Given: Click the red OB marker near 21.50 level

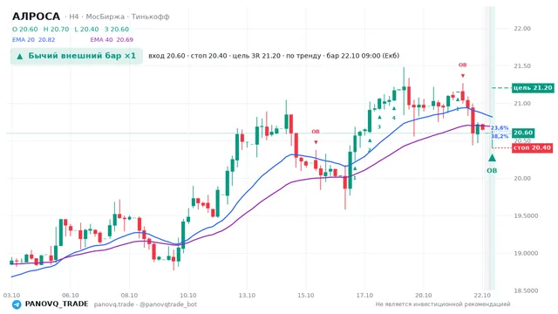Looking at the screenshot, I should point(462,65).
